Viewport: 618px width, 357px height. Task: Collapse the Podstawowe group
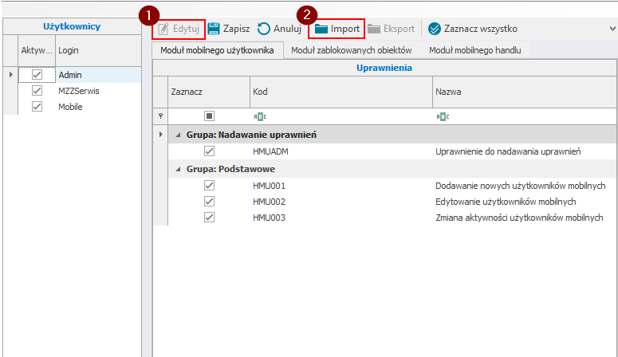point(178,169)
